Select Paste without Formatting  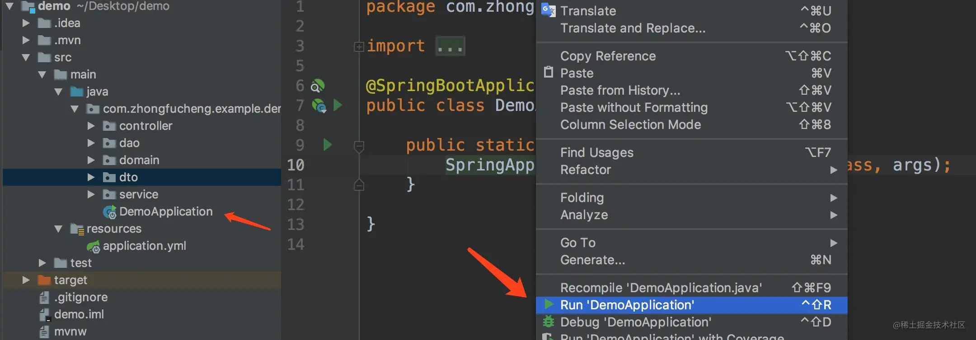click(691, 107)
